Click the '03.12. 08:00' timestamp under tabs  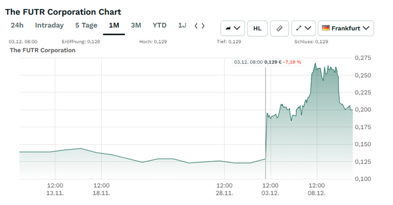click(23, 42)
